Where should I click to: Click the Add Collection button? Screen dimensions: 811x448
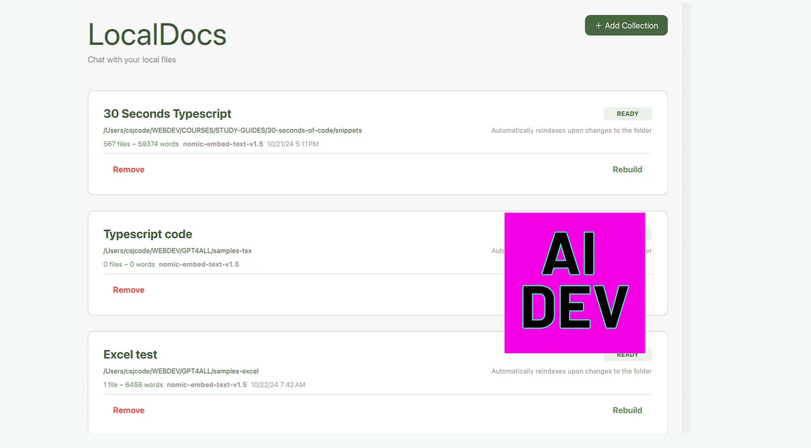click(x=626, y=25)
